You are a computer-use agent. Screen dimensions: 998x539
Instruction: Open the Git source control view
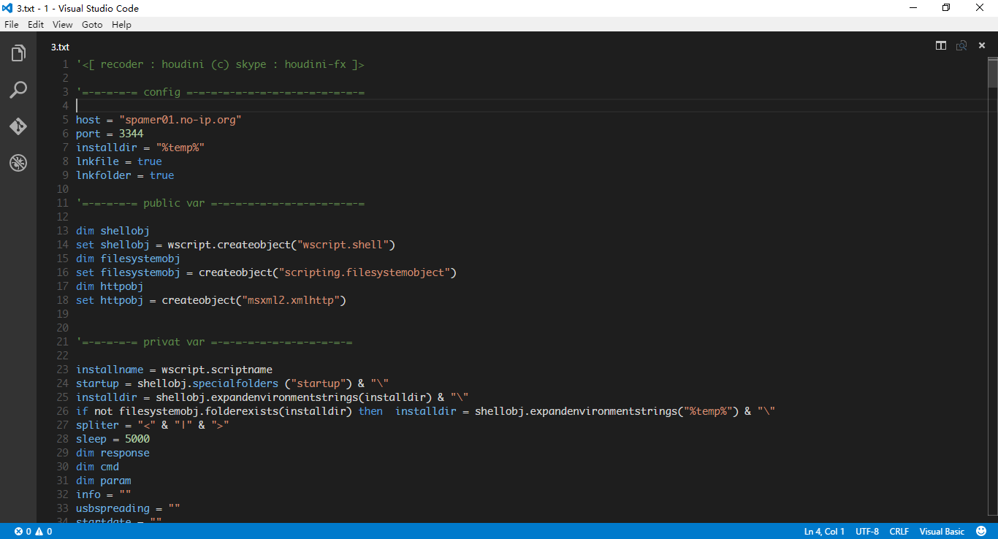point(18,126)
